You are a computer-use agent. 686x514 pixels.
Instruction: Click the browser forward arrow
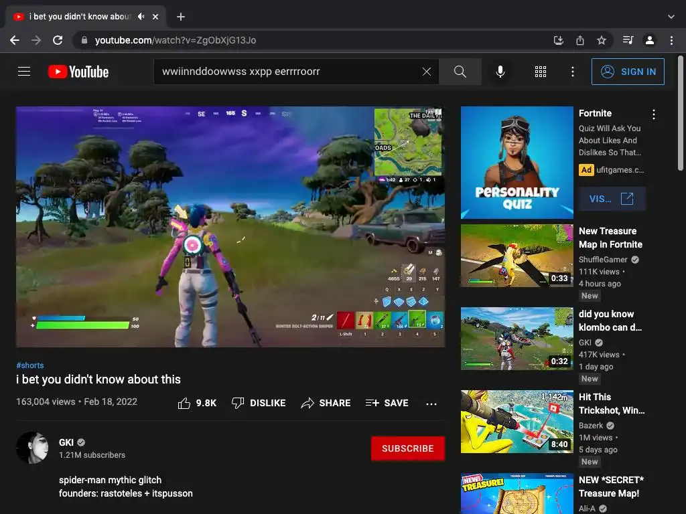[36, 40]
